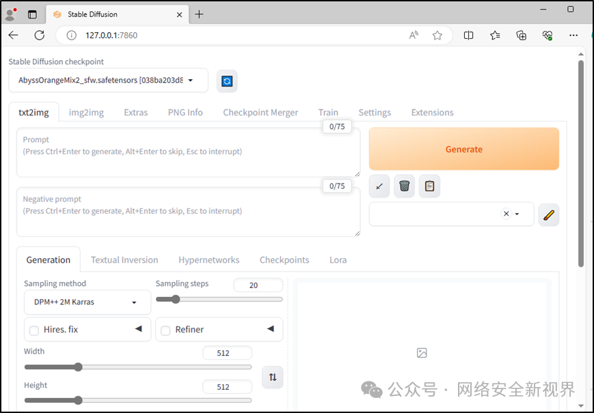Click the Width slider
Screen dimensions: 594x413
[x=138, y=367]
